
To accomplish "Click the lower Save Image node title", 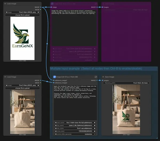I will (x=110, y=77).
